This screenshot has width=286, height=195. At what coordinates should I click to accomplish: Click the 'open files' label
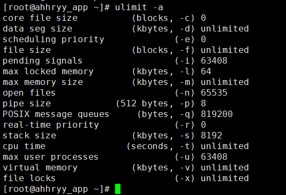[29, 93]
